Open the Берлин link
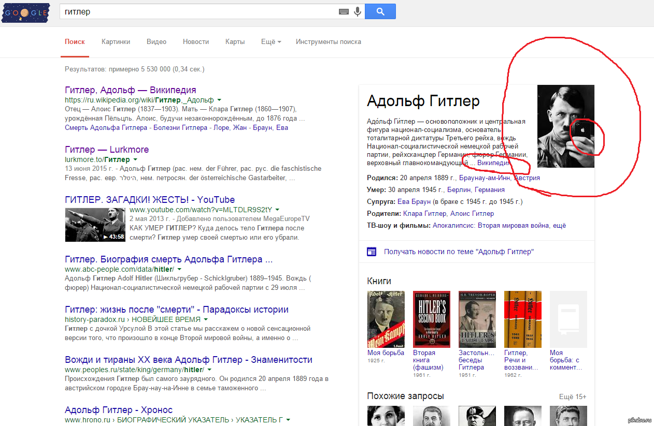 pyautogui.click(x=458, y=189)
